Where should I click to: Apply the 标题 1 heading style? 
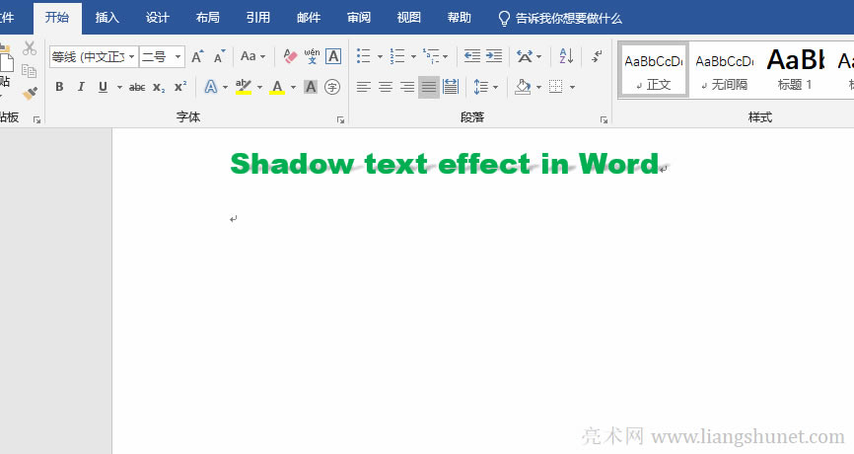coord(795,69)
